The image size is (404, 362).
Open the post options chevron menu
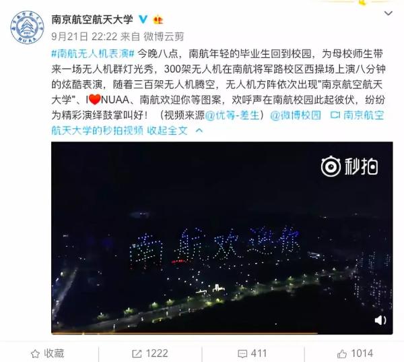click(x=389, y=13)
